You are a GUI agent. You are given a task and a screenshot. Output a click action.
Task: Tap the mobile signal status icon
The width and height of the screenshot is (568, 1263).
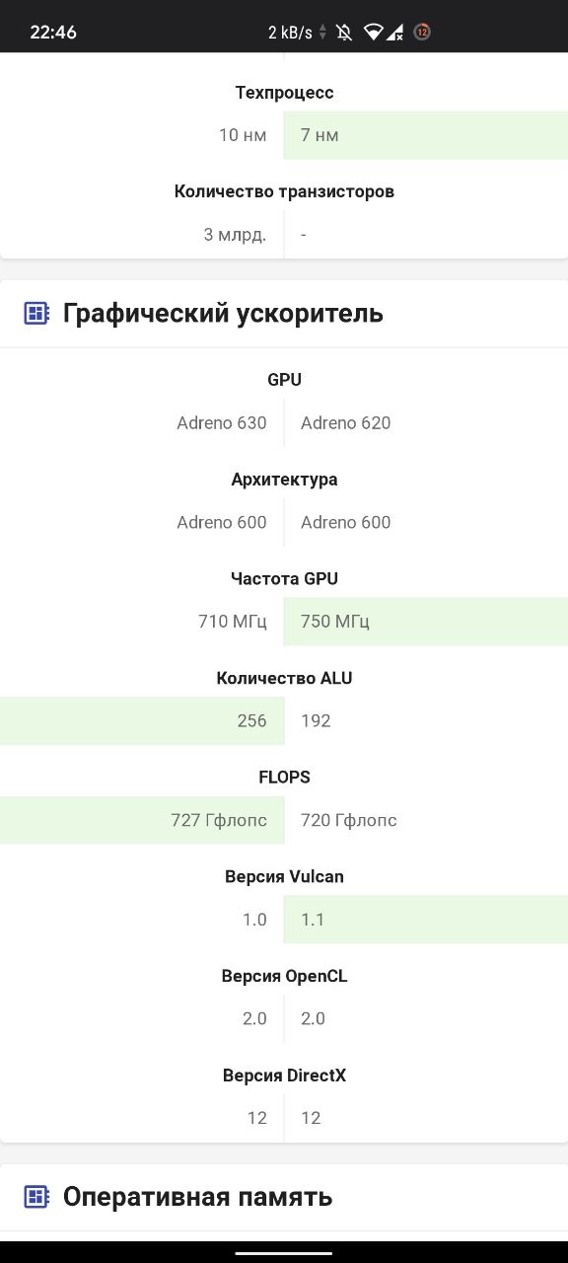(x=394, y=33)
